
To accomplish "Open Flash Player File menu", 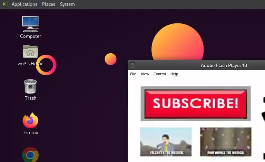I will pyautogui.click(x=133, y=74).
